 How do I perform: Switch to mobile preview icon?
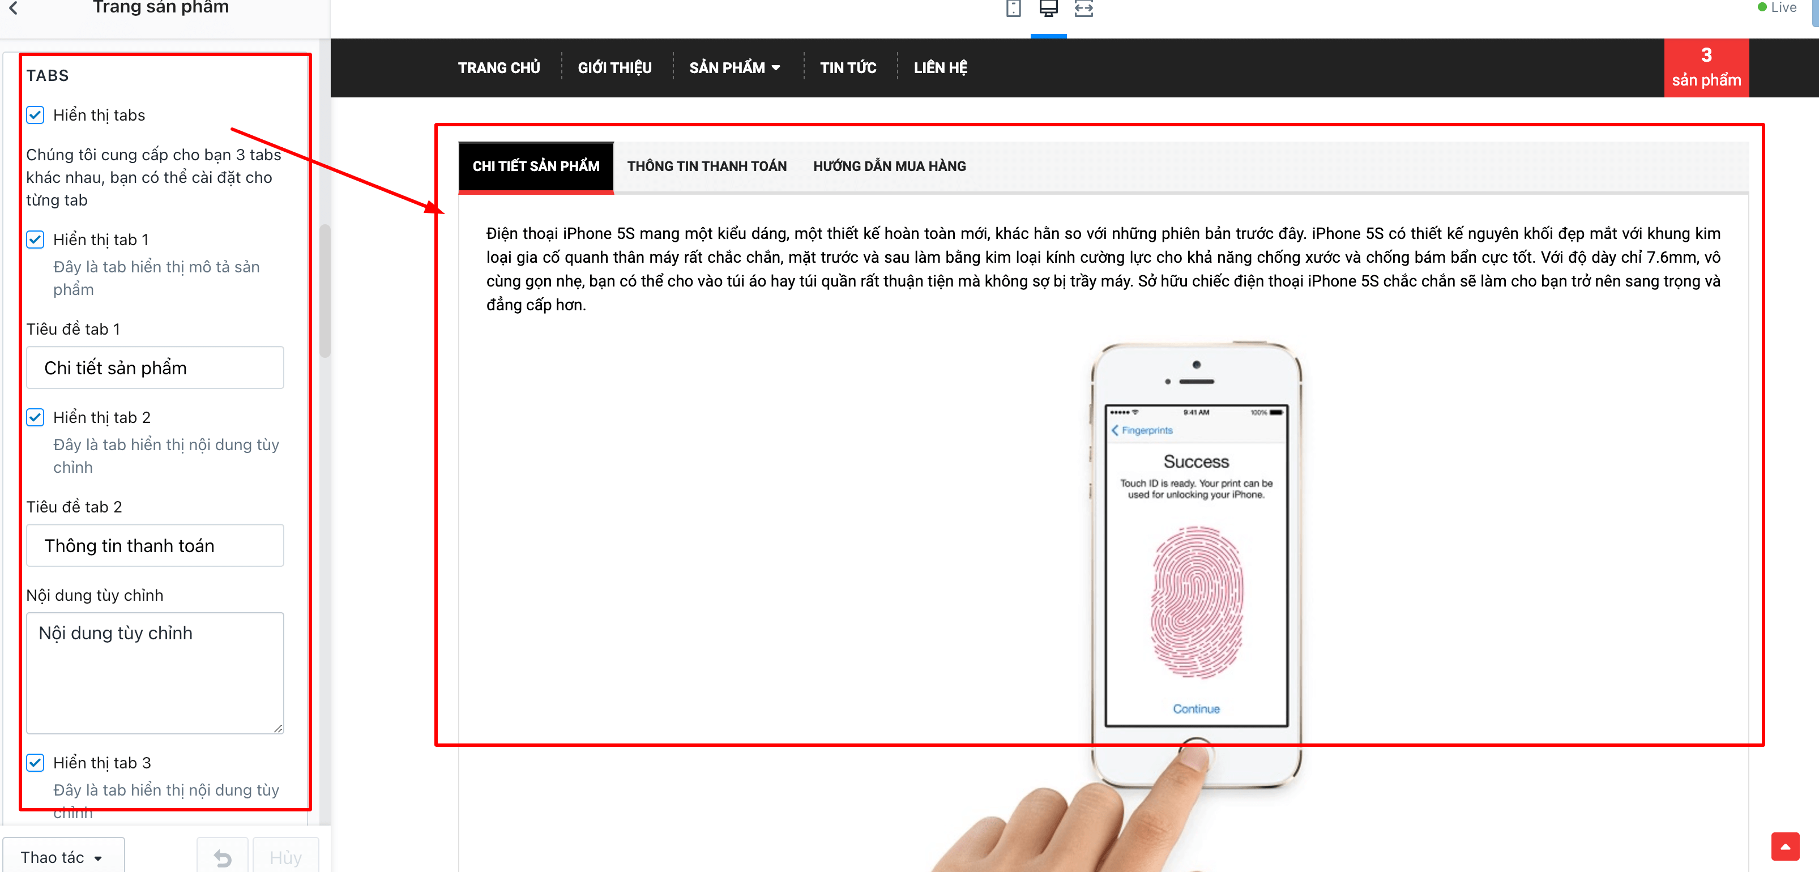1013,8
